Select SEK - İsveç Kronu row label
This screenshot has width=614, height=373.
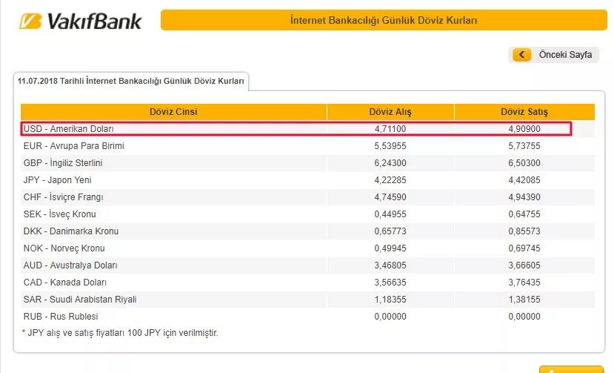tap(59, 214)
